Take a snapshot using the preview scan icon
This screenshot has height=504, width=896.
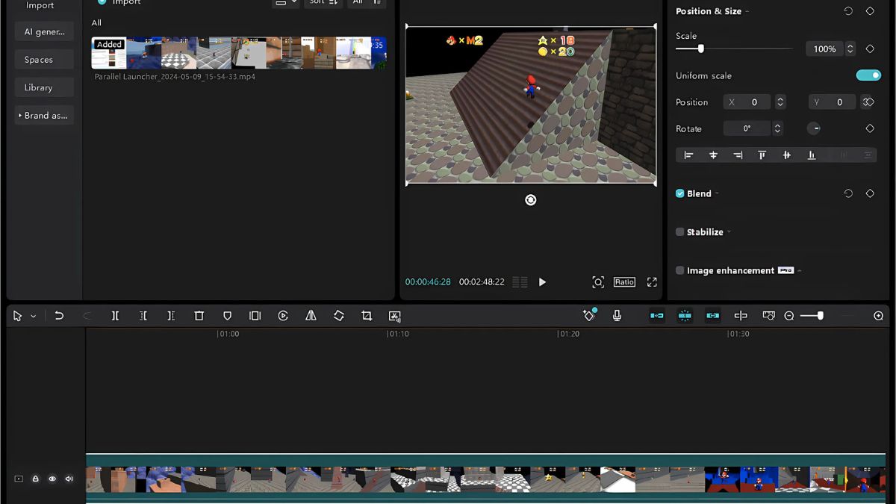pos(598,281)
